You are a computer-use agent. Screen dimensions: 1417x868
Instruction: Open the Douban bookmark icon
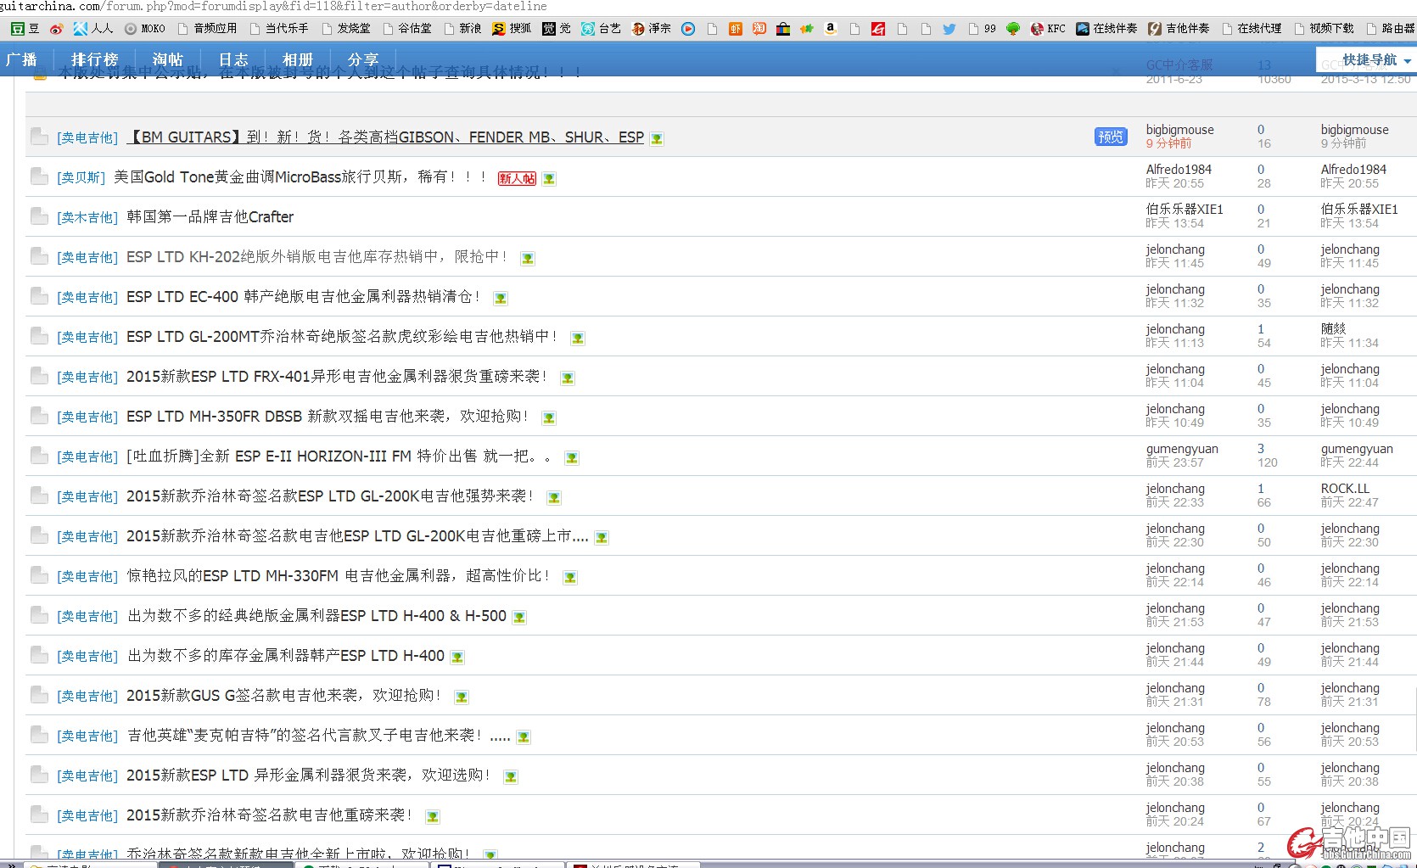point(18,29)
